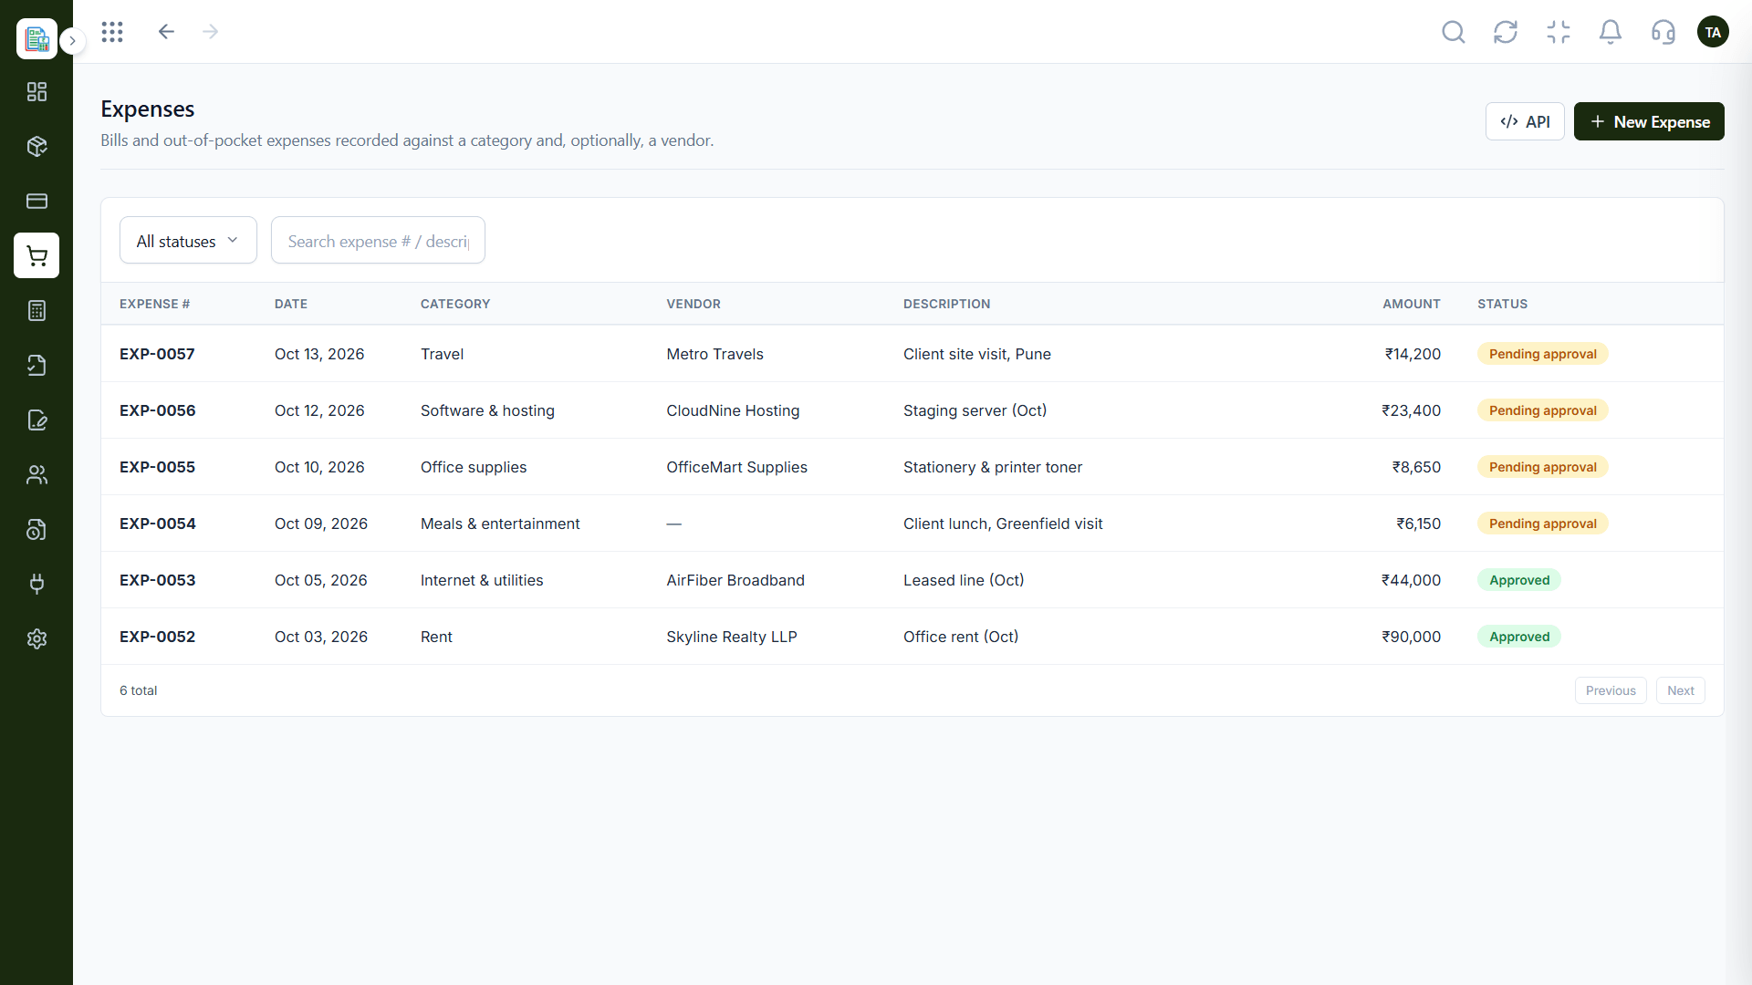
Task: Open the file clock report icon
Action: (36, 530)
